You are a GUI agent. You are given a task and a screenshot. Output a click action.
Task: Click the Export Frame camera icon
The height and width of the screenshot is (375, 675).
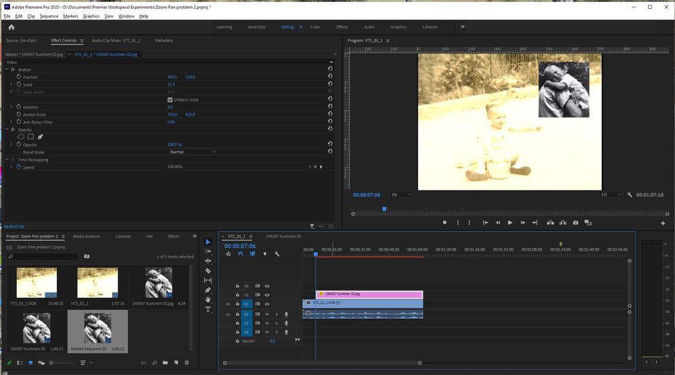pyautogui.click(x=576, y=222)
